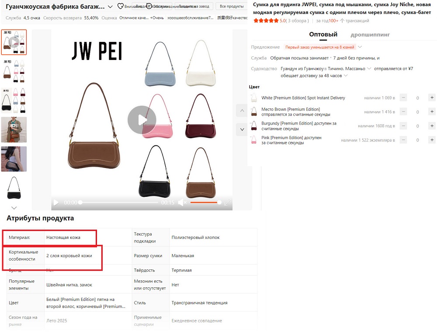Screen dimensions: 437x332
Task: Show next image with down arrow
Action: (242, 129)
